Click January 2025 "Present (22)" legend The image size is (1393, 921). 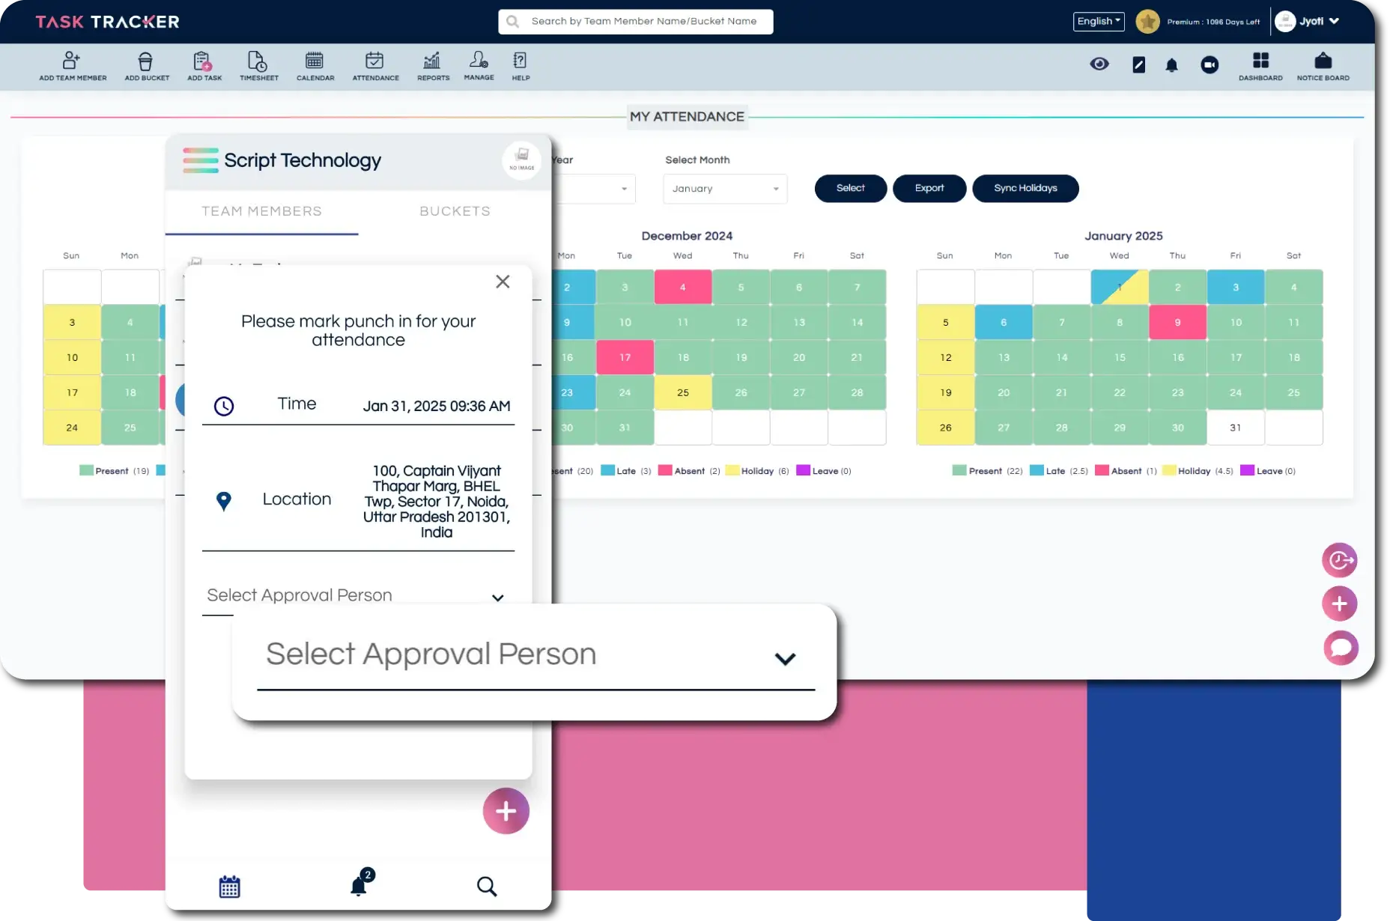(987, 471)
